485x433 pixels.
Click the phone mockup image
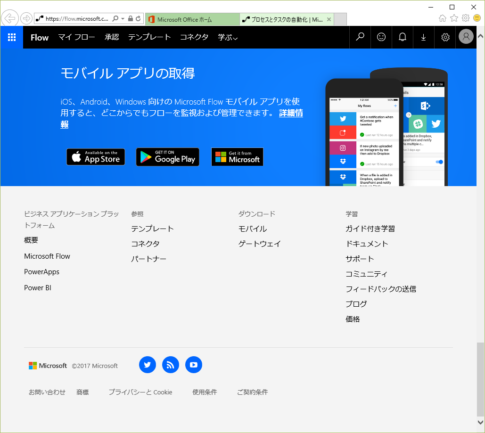386,127
